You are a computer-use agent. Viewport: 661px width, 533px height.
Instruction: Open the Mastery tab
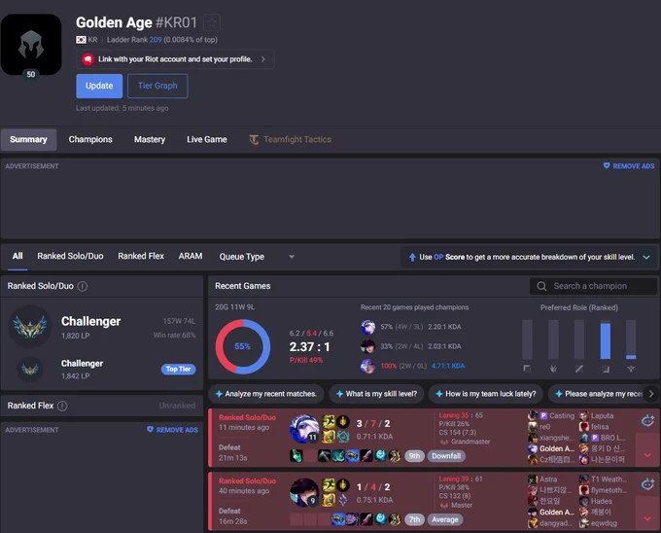point(150,140)
